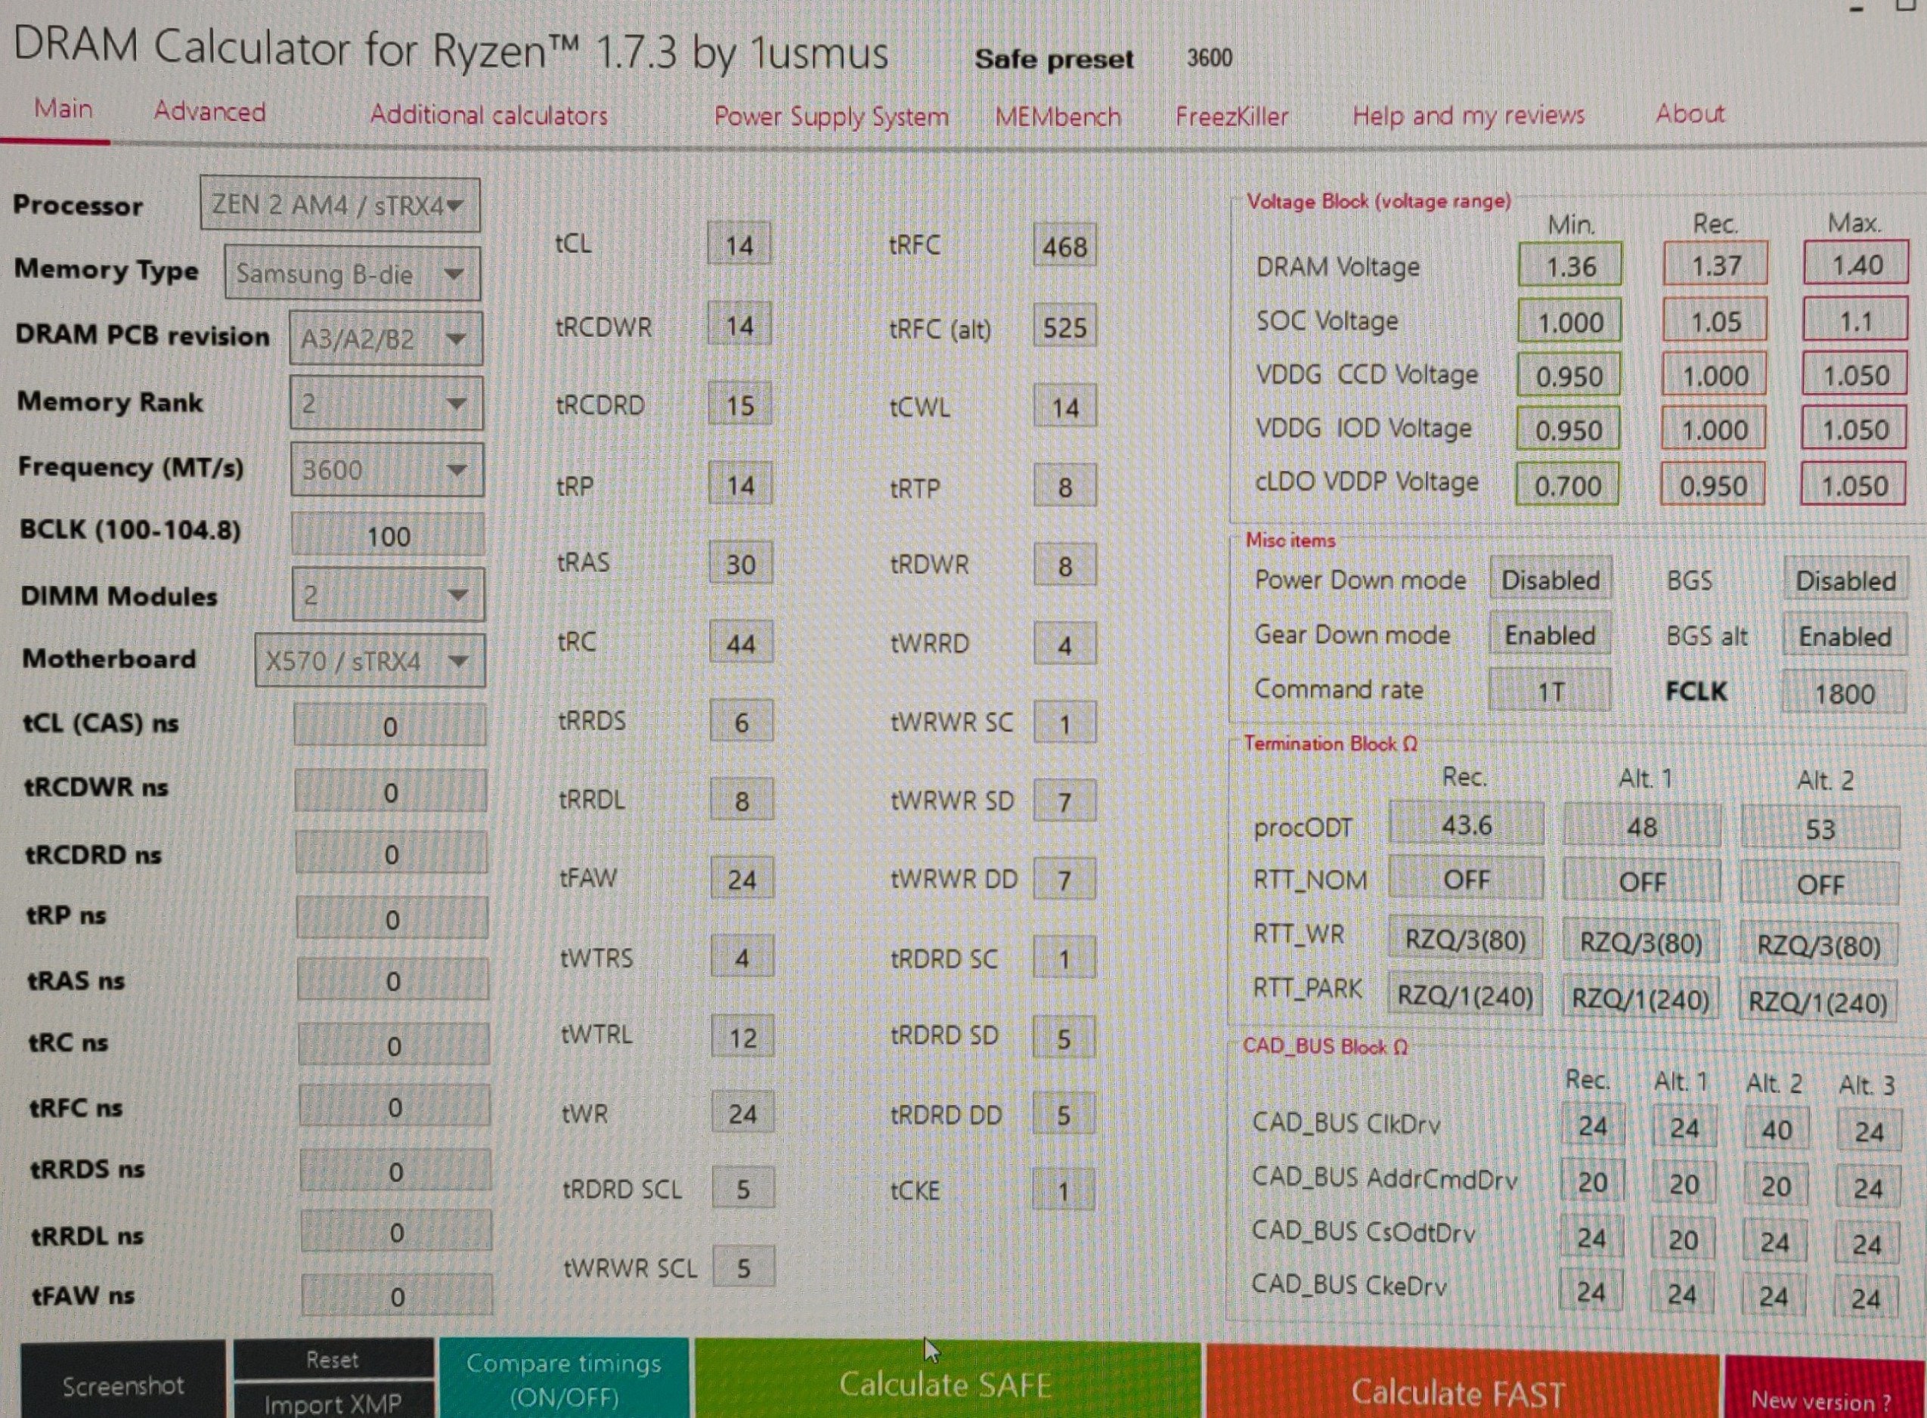Click the tCL (CAS) ns field

point(389,726)
